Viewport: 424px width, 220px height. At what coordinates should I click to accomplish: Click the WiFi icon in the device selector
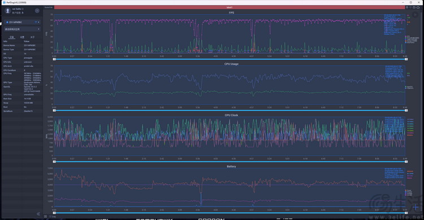36,22
